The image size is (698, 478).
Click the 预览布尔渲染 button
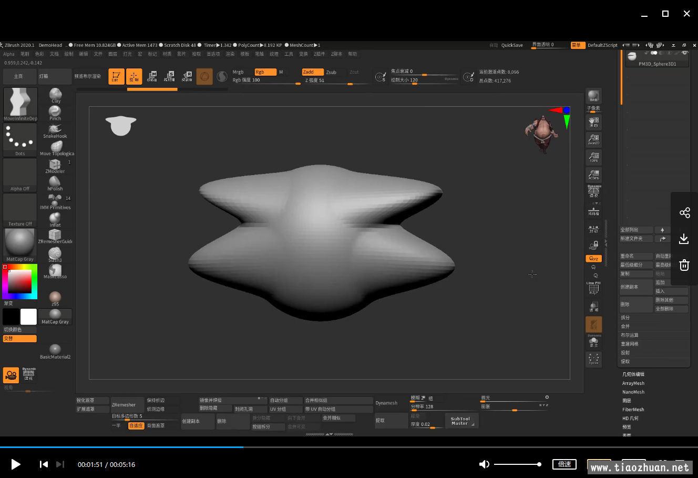pos(87,76)
